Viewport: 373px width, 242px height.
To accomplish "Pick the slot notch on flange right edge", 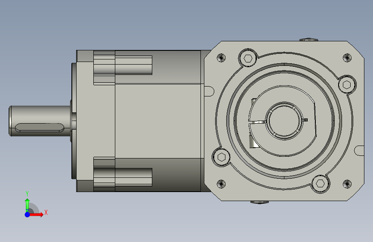I will 359,151.
